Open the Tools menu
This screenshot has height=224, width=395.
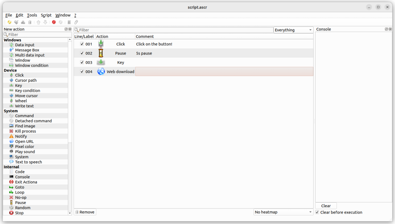tap(32, 15)
